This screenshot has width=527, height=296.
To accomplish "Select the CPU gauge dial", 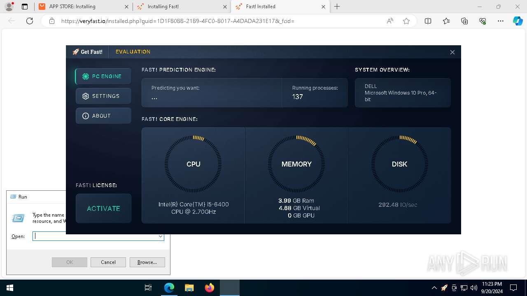I will tap(193, 164).
